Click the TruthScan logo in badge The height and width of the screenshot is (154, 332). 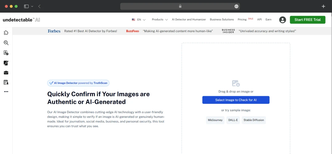(51, 83)
